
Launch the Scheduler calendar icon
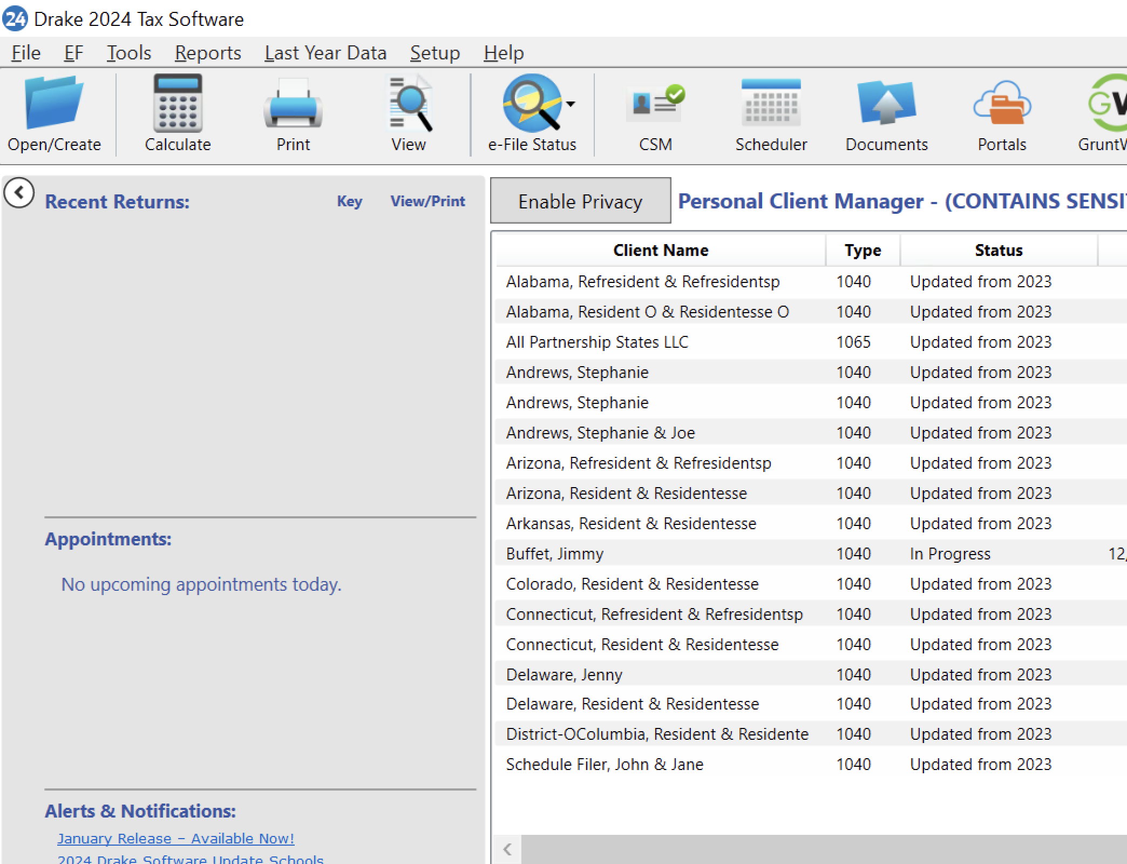click(x=771, y=103)
